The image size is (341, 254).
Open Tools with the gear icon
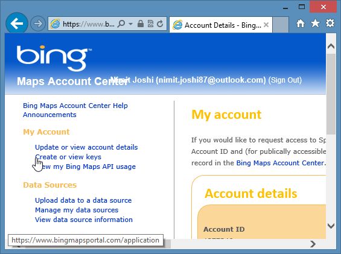330,23
